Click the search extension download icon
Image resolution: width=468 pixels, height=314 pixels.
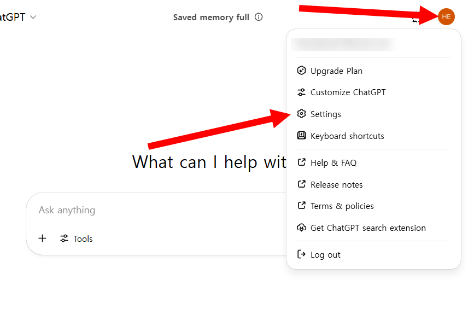301,228
